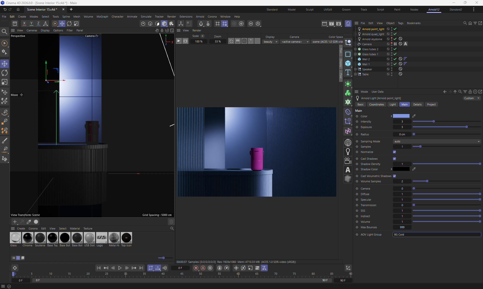This screenshot has height=289, width=483.
Task: Play the timeline animation forwards
Action: click(120, 268)
